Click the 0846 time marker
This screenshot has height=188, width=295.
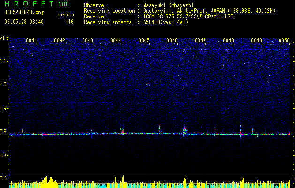coord(172,40)
